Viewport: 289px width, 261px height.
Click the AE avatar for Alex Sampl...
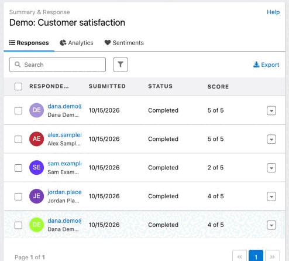pos(36,139)
